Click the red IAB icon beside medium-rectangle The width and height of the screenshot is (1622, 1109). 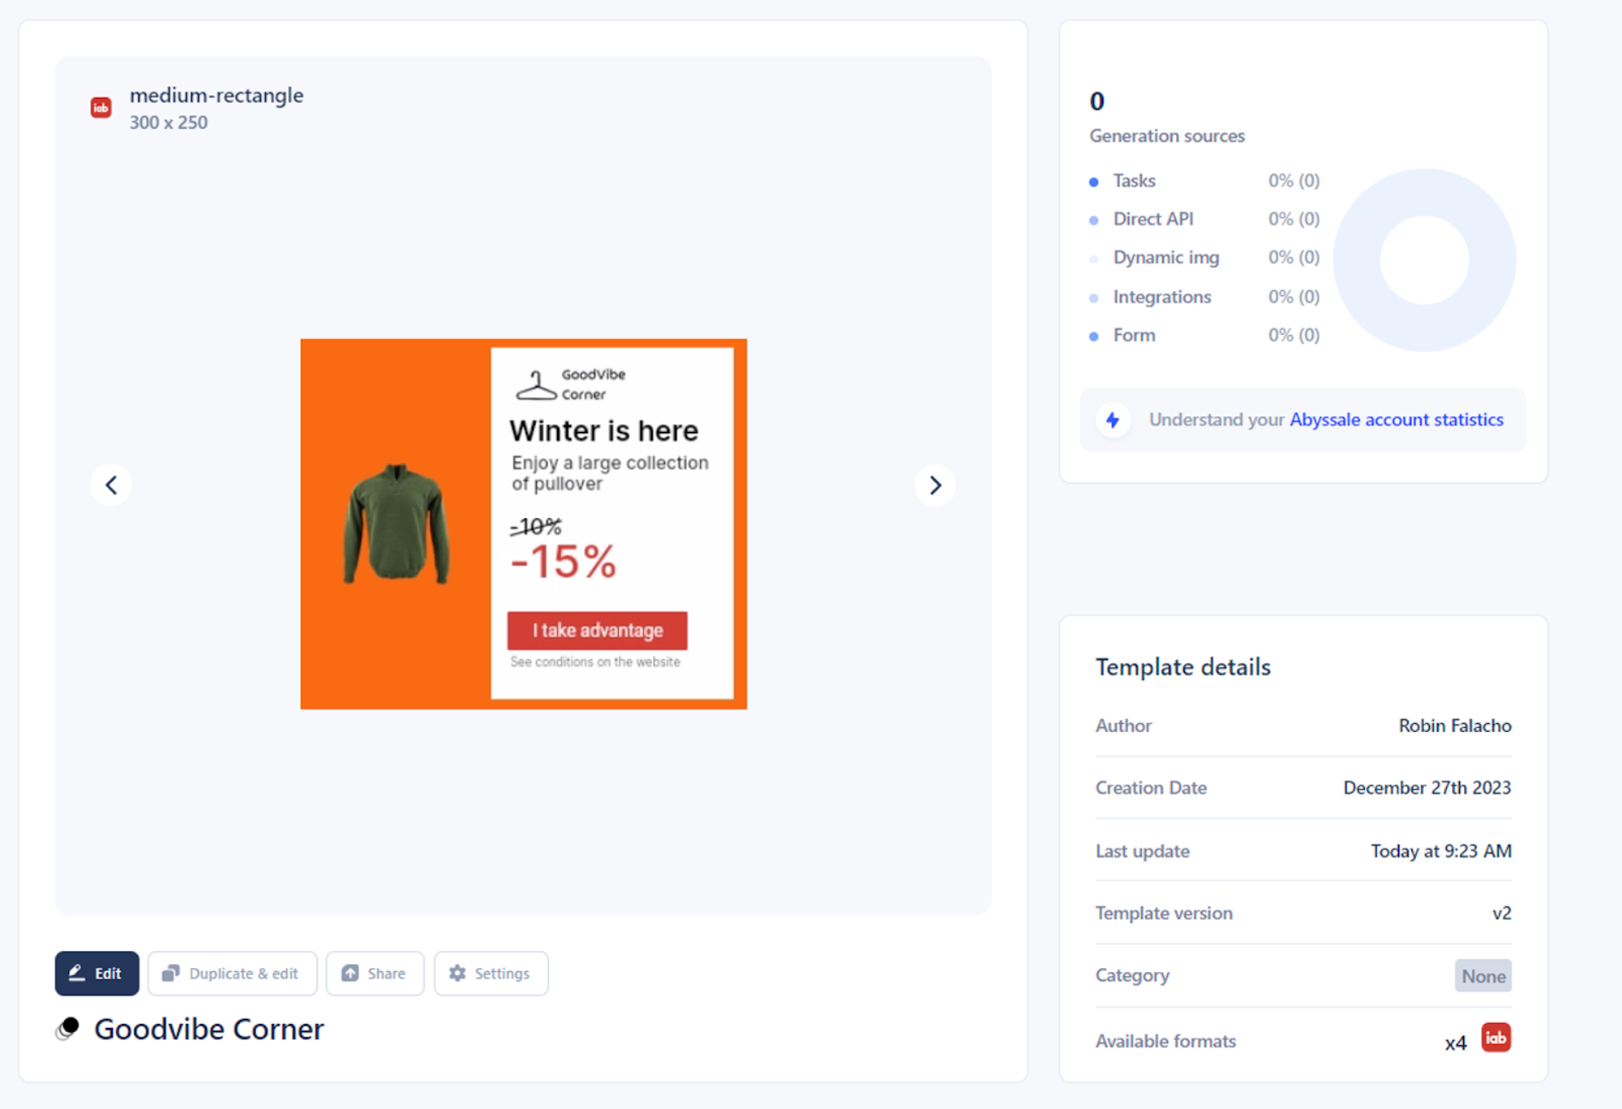tap(101, 108)
